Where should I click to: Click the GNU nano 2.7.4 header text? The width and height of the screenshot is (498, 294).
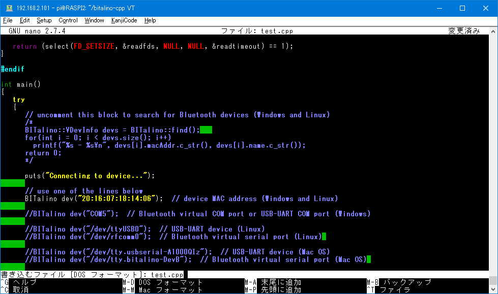(x=37, y=31)
